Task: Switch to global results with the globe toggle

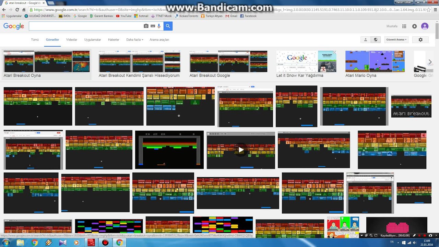Action: click(x=376, y=40)
